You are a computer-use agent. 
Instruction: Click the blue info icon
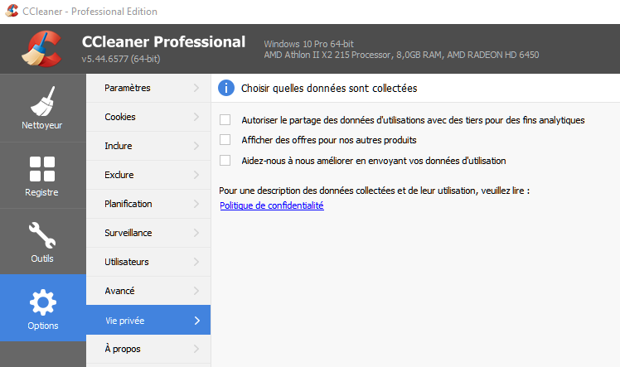click(x=226, y=88)
